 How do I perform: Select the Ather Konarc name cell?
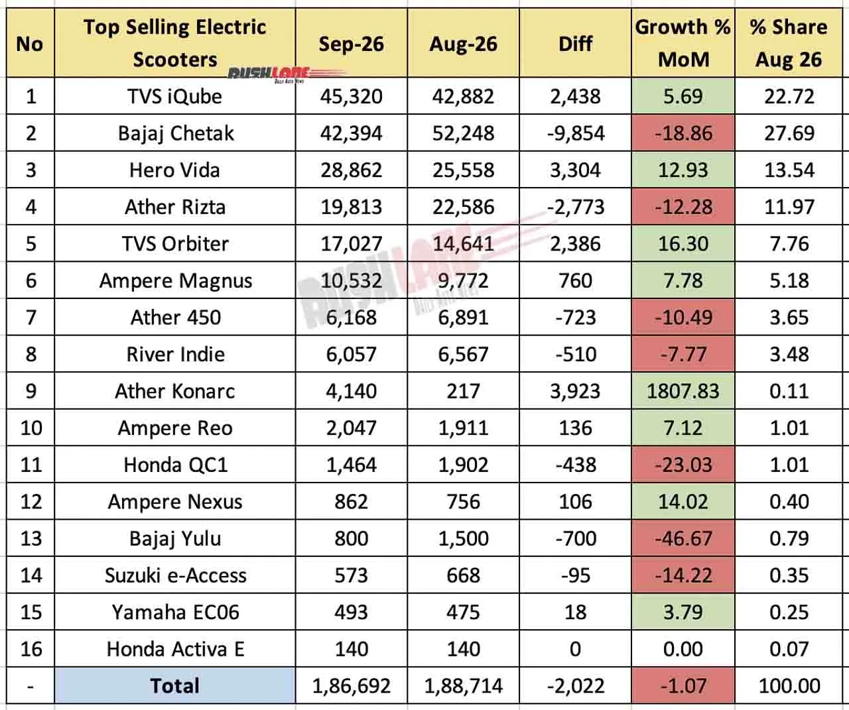coord(175,391)
